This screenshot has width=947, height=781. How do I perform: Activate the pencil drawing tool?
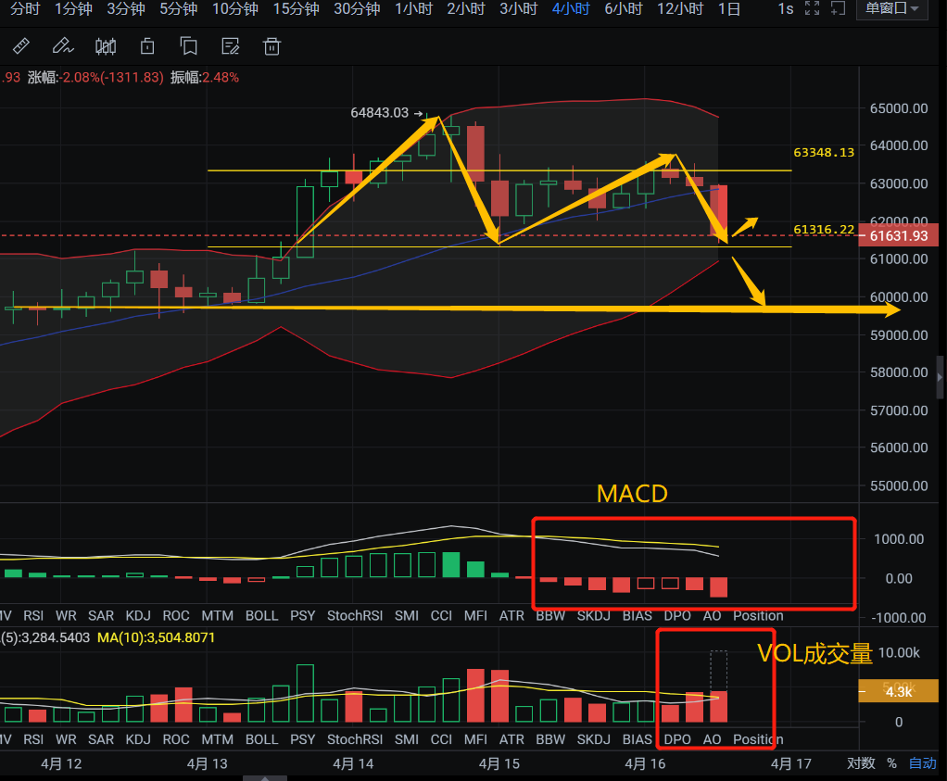62,46
